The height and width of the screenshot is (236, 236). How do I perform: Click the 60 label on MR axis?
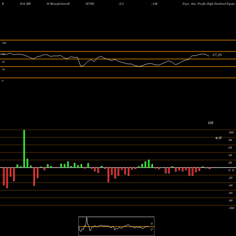(230, 148)
